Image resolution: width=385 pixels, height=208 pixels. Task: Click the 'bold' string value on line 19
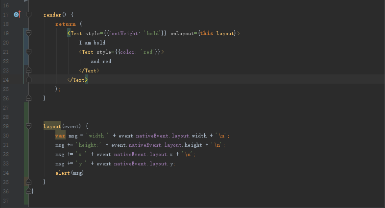click(153, 33)
